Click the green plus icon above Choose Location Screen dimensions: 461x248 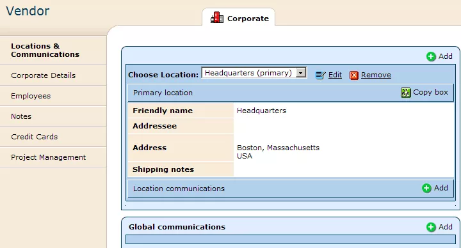click(431, 56)
